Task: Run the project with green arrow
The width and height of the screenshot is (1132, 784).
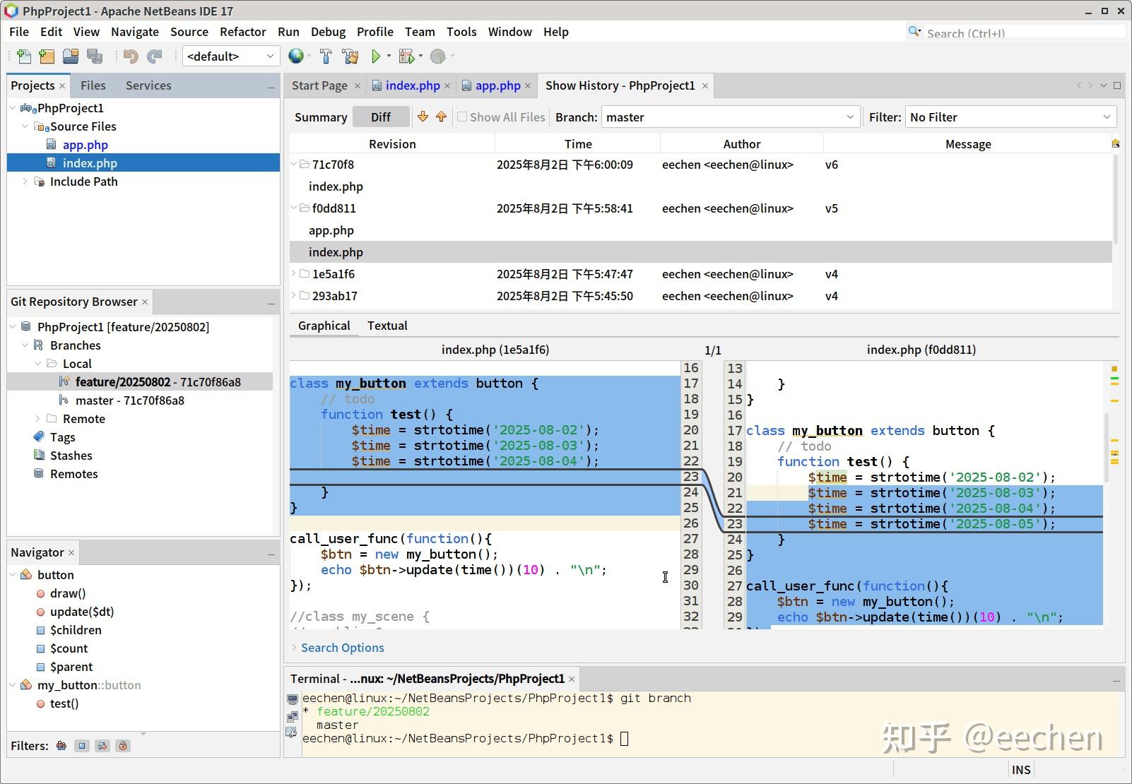Action: click(376, 57)
